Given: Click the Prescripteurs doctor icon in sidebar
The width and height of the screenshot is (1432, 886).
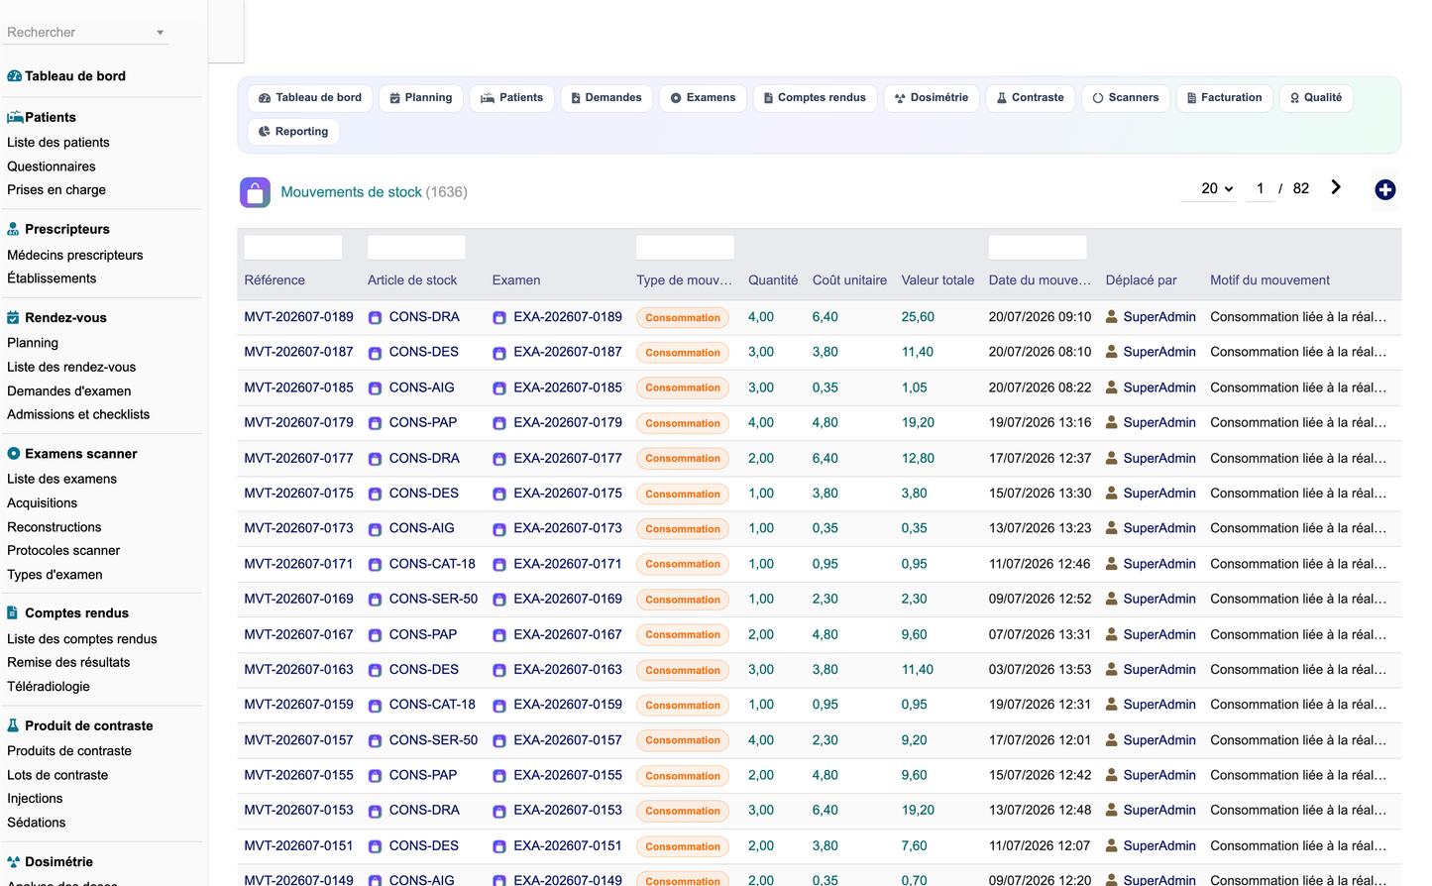Looking at the screenshot, I should (x=13, y=229).
